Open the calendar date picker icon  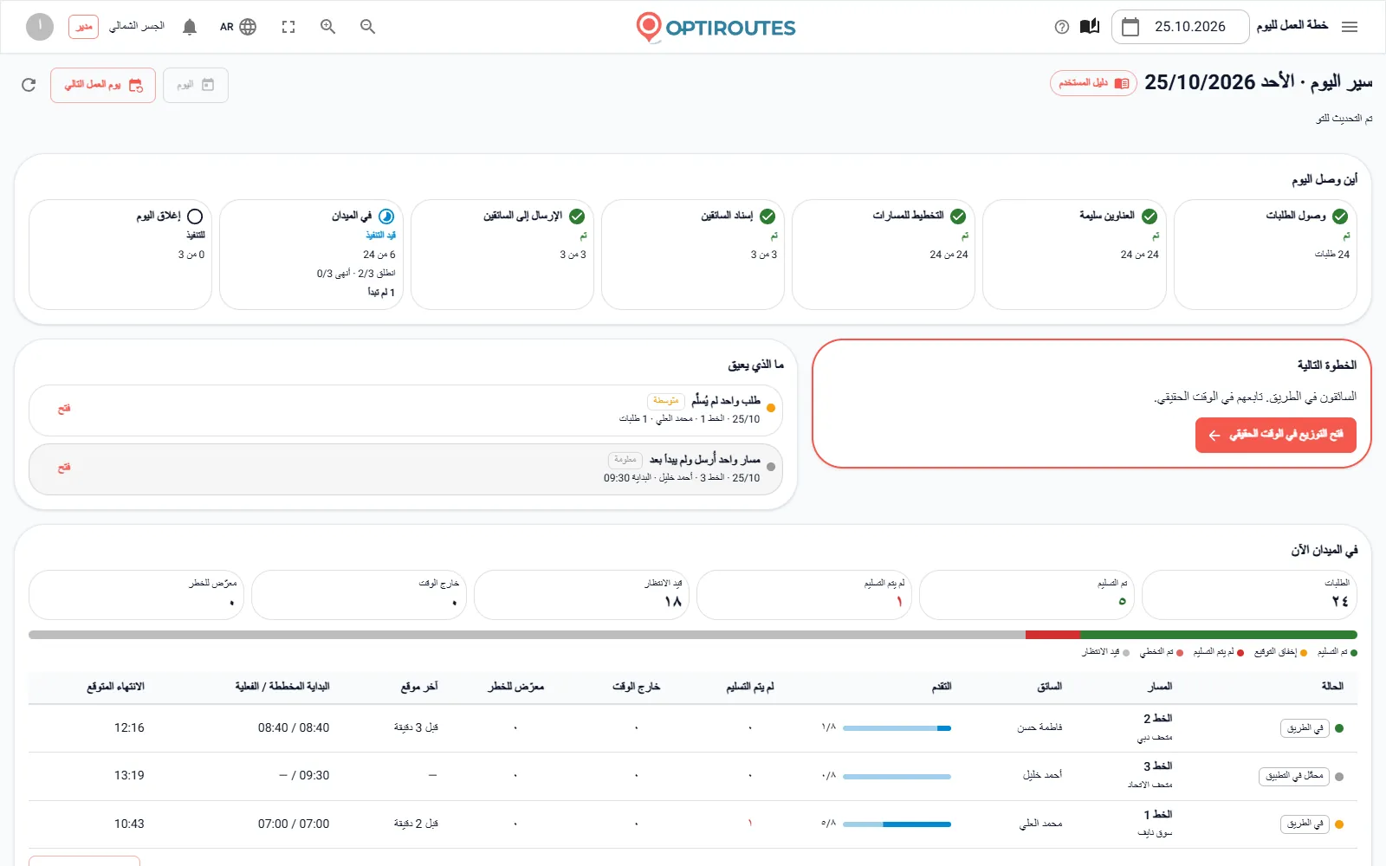pyautogui.click(x=1130, y=27)
